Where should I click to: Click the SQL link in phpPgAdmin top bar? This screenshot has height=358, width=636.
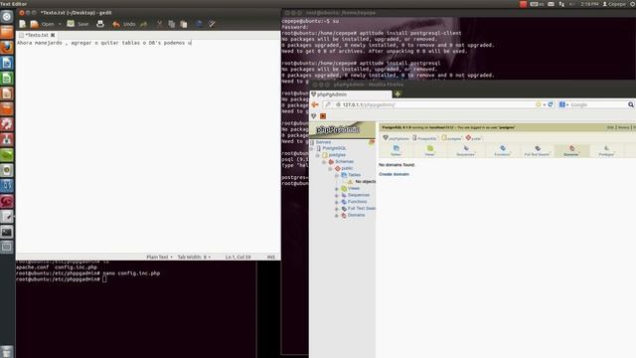tap(610, 127)
